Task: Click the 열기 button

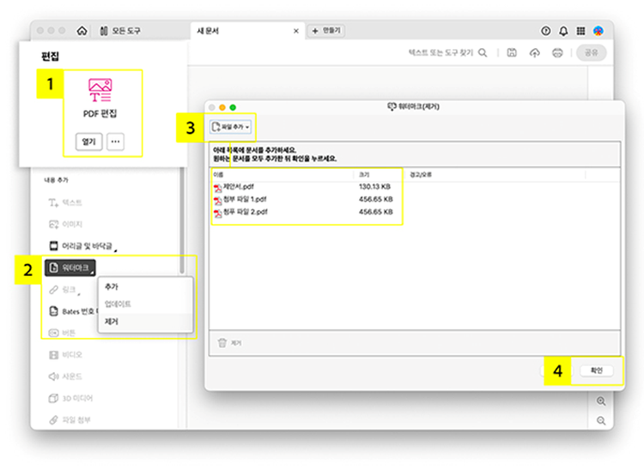Action: (88, 142)
